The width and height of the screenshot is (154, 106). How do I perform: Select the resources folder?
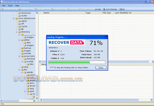pos(26,13)
